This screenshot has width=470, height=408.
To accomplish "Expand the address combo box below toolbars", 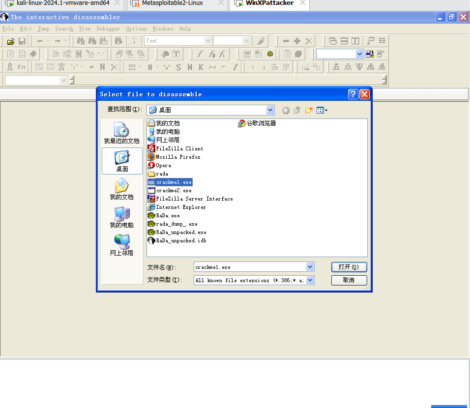I will click(63, 80).
